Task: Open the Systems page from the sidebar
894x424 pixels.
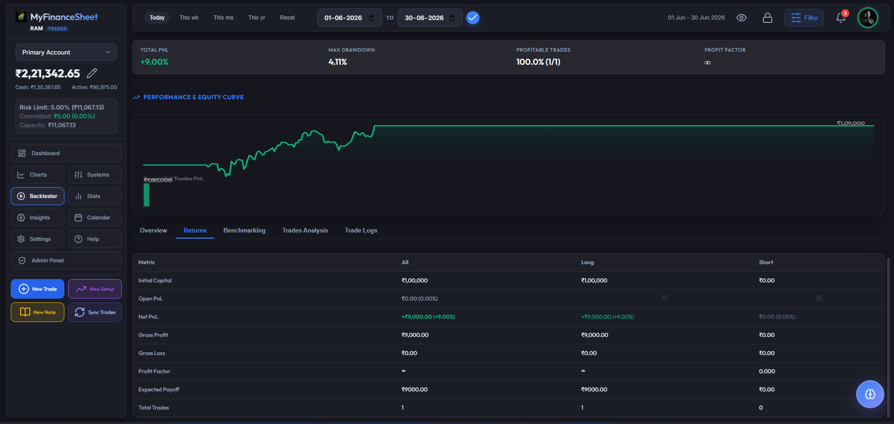Action: point(95,175)
